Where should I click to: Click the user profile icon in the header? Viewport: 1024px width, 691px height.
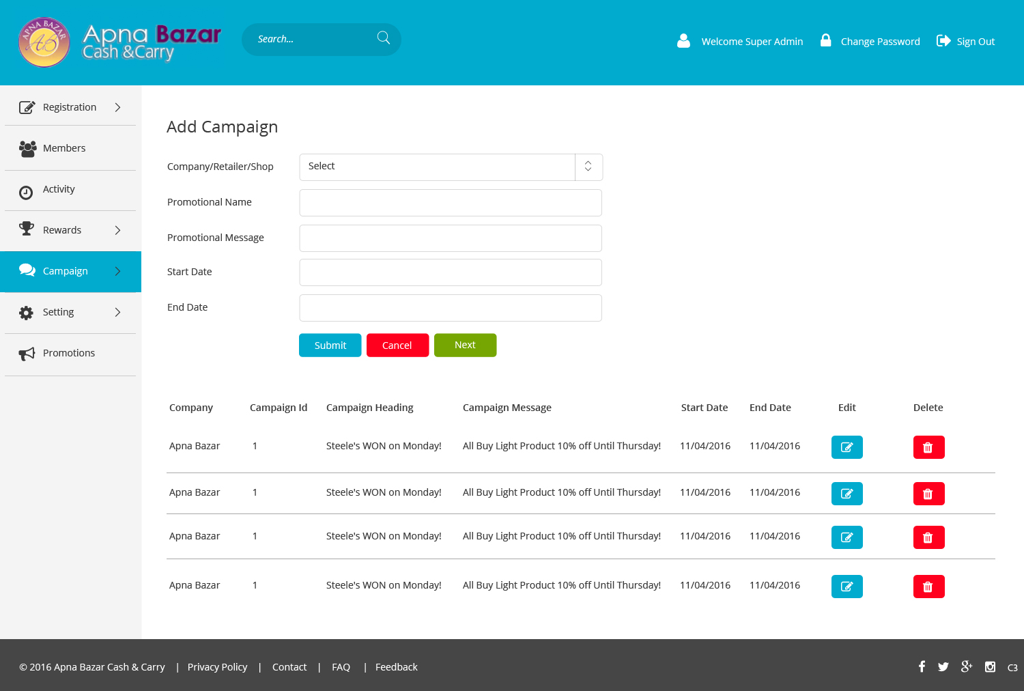click(683, 41)
